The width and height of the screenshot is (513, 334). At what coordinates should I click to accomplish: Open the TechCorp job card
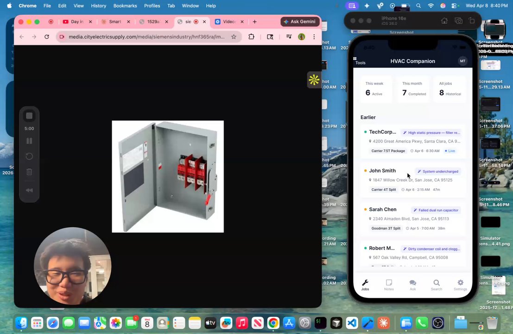[413, 141]
